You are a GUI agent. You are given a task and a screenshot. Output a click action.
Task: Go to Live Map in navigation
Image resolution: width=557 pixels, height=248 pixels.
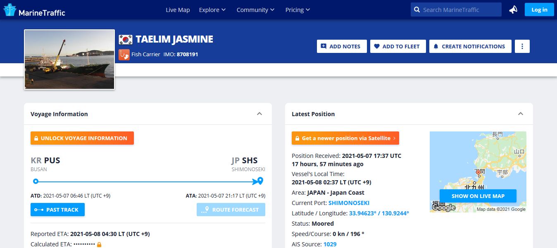(x=178, y=10)
